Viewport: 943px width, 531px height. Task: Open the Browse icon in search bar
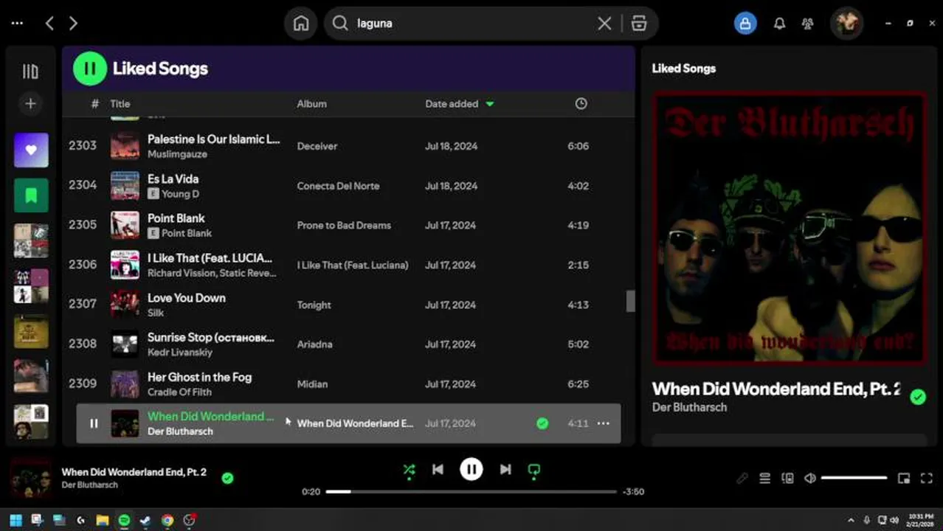point(639,24)
